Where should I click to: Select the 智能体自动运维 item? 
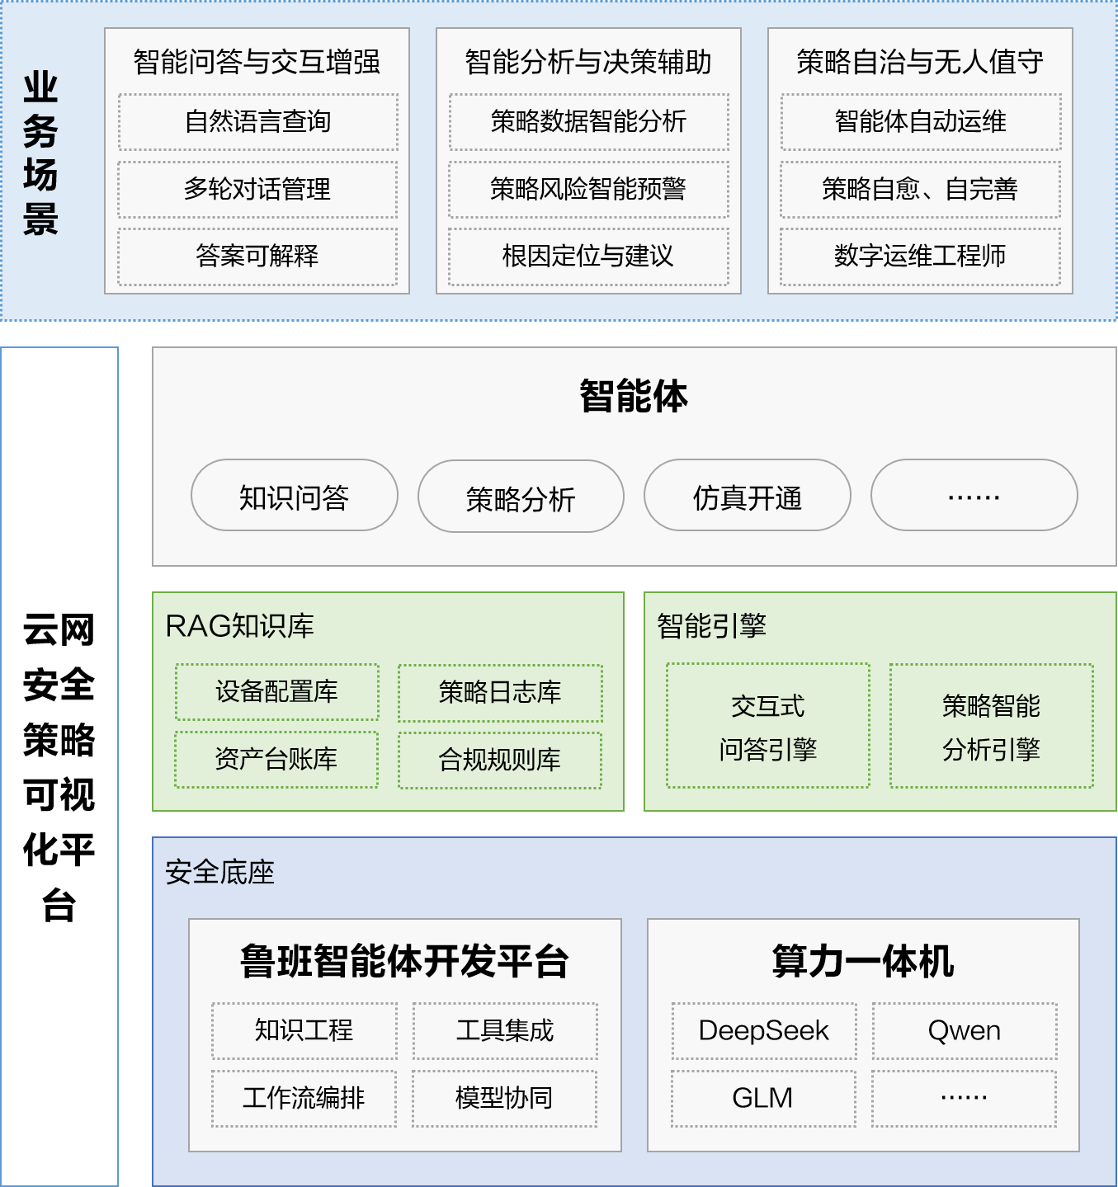[920, 122]
